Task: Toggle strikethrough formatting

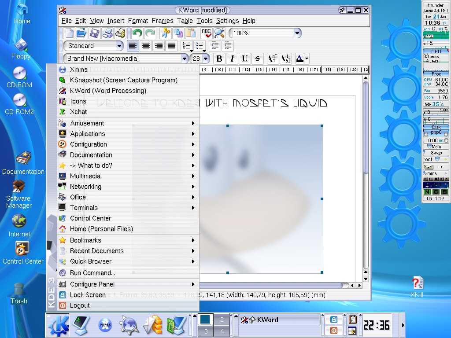Action: point(258,59)
